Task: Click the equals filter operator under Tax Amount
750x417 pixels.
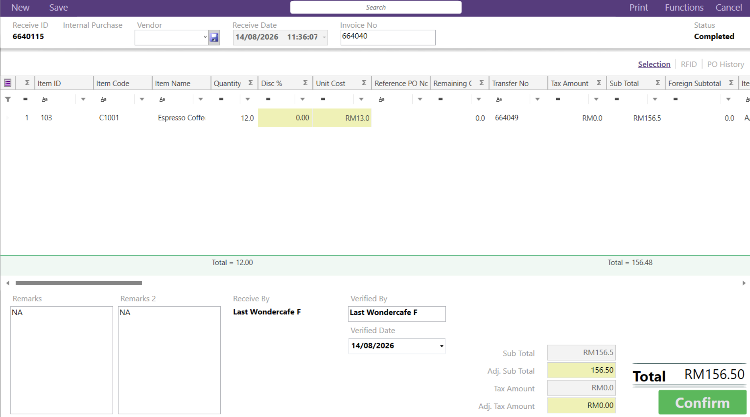Action: 558,99
